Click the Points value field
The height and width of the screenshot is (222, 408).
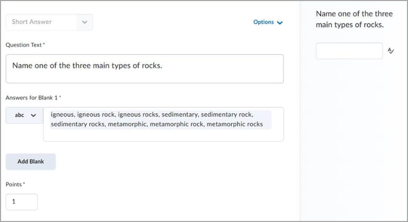[21, 202]
